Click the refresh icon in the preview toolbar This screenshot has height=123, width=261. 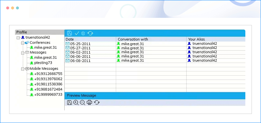(97, 103)
